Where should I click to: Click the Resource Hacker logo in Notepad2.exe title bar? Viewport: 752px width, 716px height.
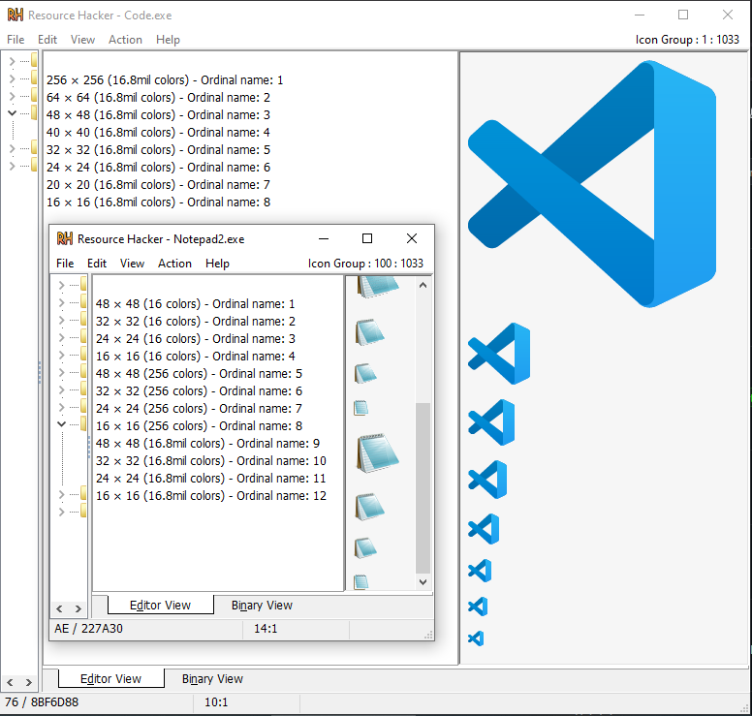[65, 238]
